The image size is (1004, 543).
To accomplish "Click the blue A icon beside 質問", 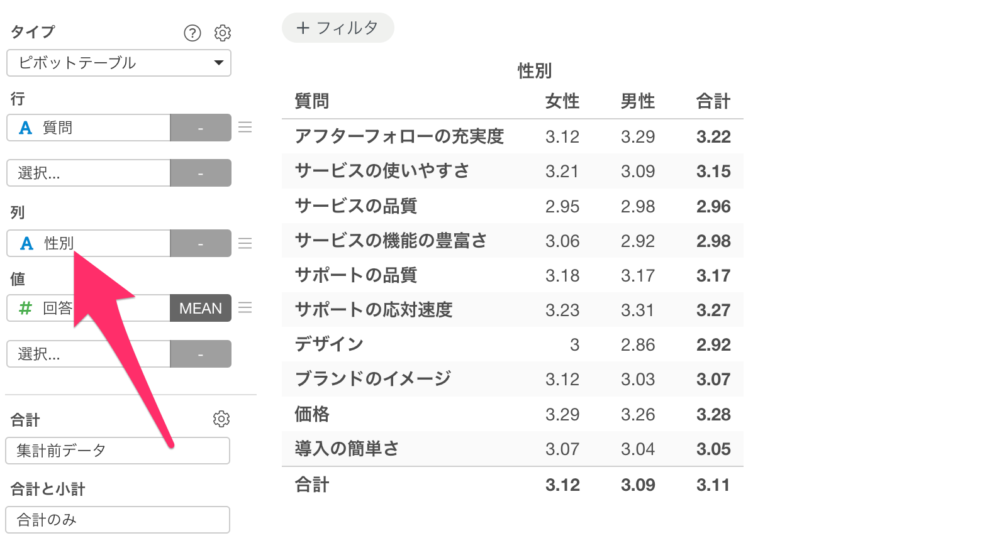I will coord(26,128).
